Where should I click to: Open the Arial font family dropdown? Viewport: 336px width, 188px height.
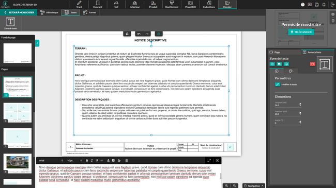click(51, 160)
